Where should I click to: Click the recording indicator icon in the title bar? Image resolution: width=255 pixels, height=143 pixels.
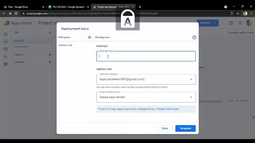[x=226, y=7]
